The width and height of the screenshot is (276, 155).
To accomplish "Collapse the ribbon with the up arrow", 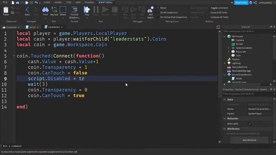I will tap(232, 3).
